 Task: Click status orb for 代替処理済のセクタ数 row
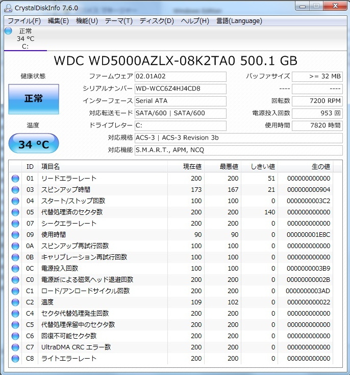click(15, 212)
